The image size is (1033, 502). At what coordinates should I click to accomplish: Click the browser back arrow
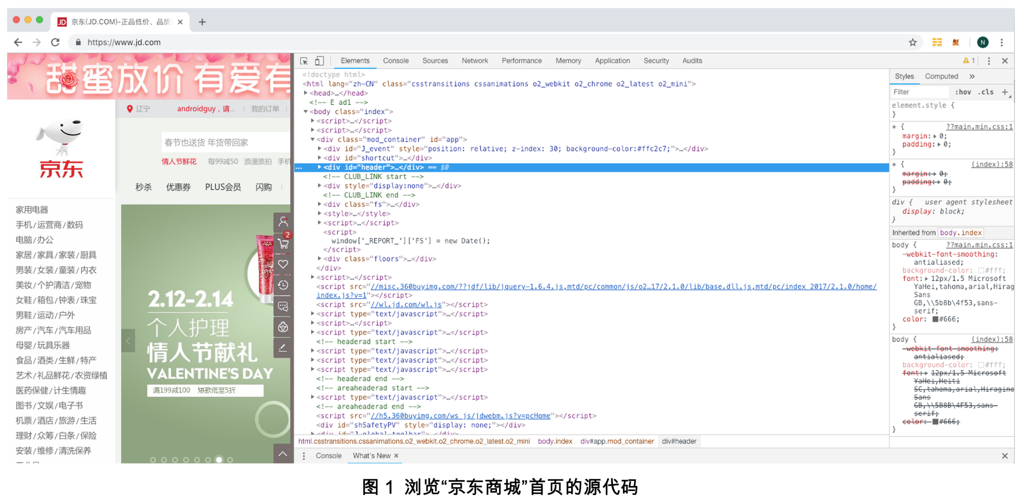(x=18, y=42)
